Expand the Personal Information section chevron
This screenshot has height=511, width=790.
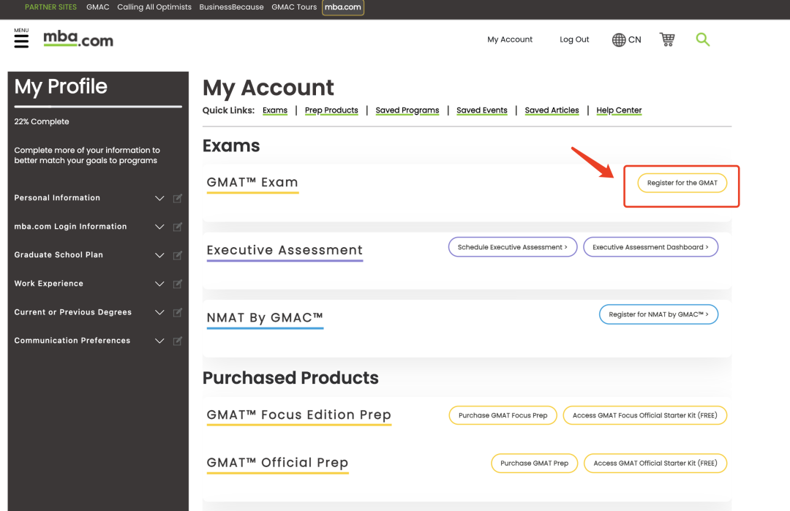pos(159,198)
